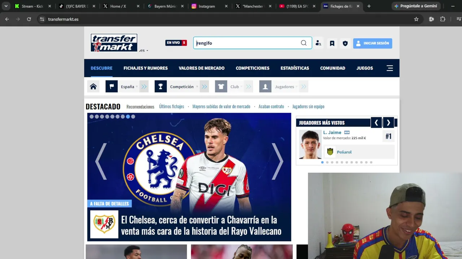Open the ESTADÍSTICAS menu
The height and width of the screenshot is (259, 462).
click(295, 68)
